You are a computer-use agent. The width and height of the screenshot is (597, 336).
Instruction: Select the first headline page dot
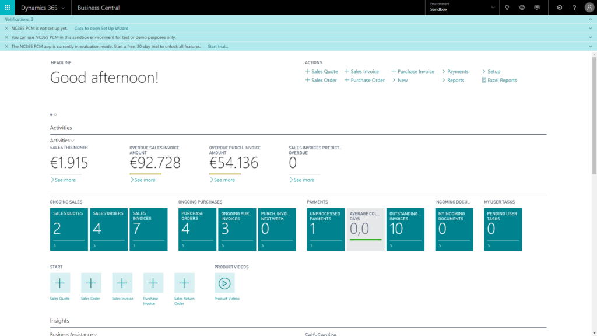pos(51,115)
